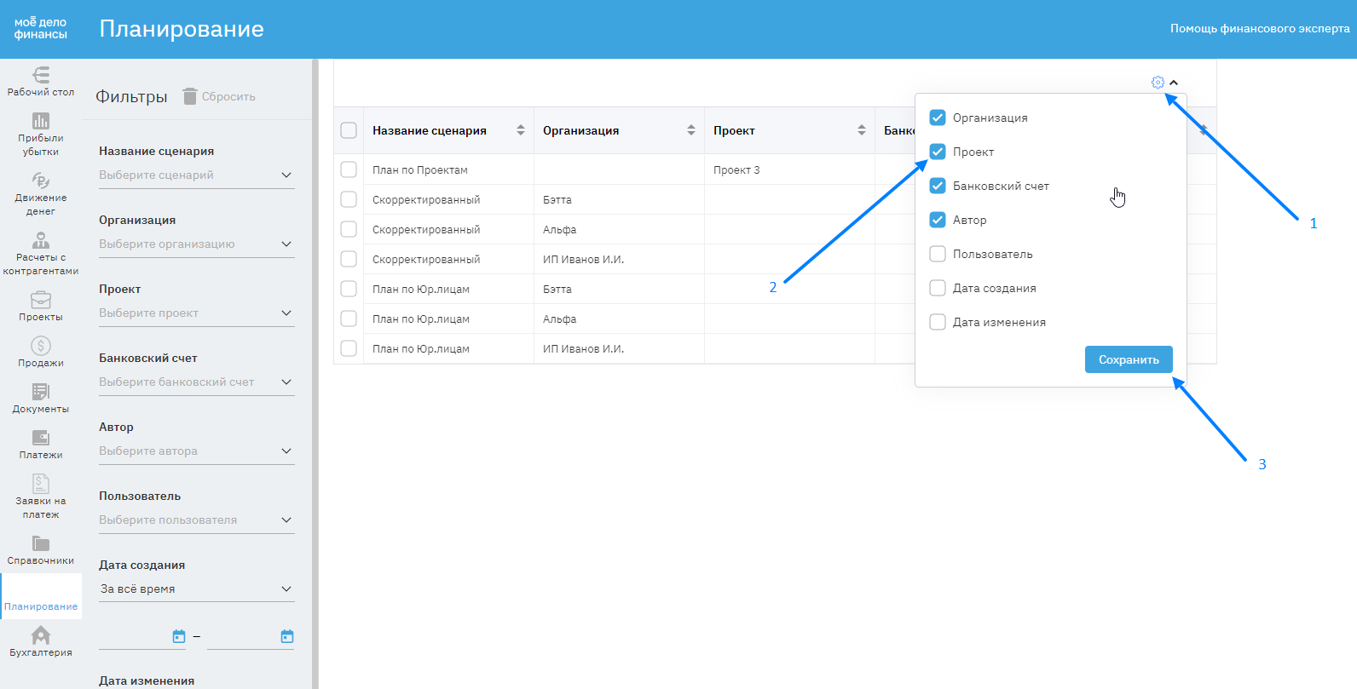Go to the Планирование sidebar section
1357x689 pixels.
[41, 596]
